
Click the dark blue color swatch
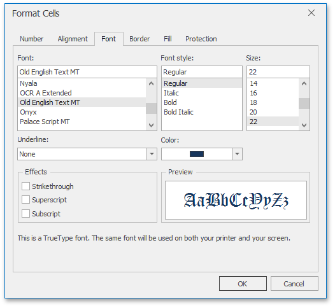click(197, 154)
